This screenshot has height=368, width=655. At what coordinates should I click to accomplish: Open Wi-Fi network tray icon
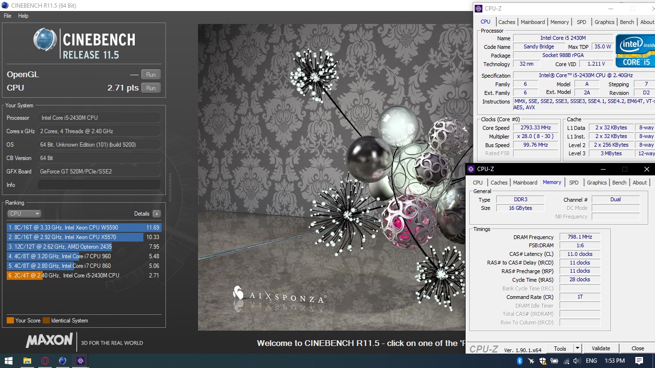566,361
